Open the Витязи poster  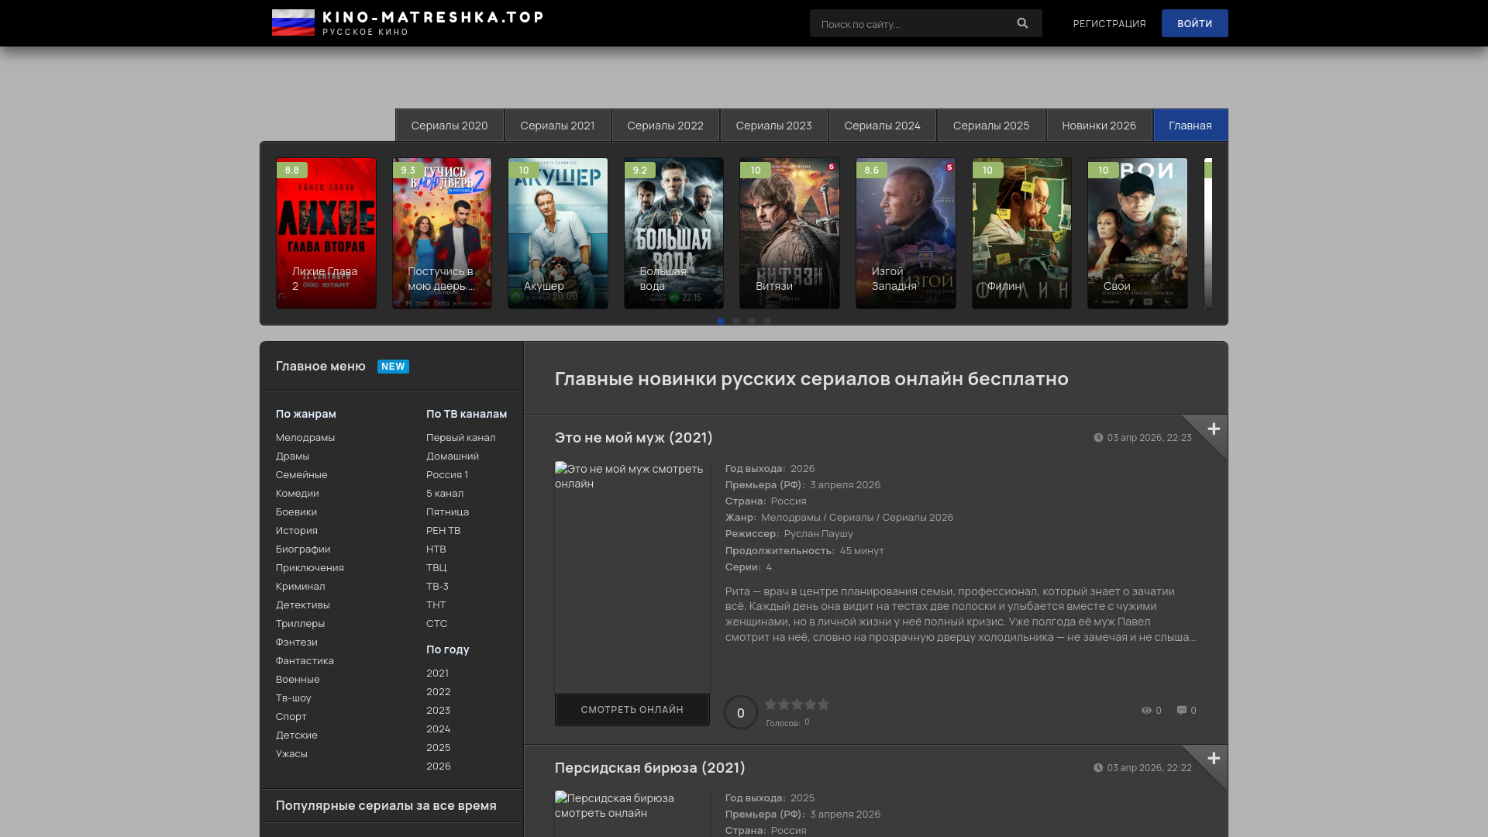(x=789, y=233)
